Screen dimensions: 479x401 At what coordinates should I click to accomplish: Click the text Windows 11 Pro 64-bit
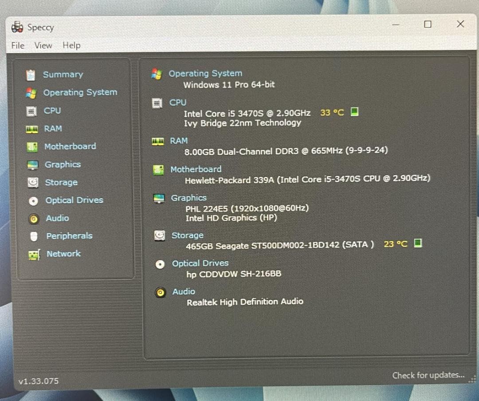tap(229, 85)
